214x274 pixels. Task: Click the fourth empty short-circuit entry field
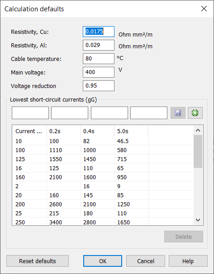(x=149, y=113)
